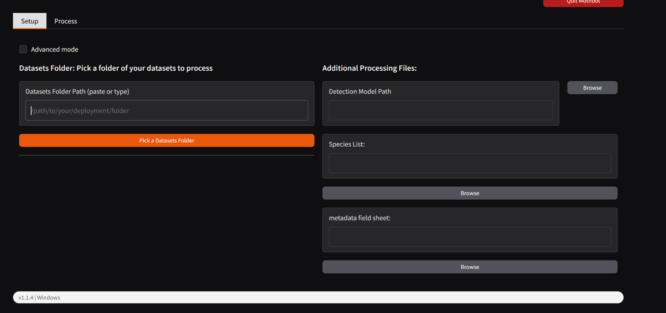Focus the Datasets Folder Path input field
The width and height of the screenshot is (666, 313).
167,110
